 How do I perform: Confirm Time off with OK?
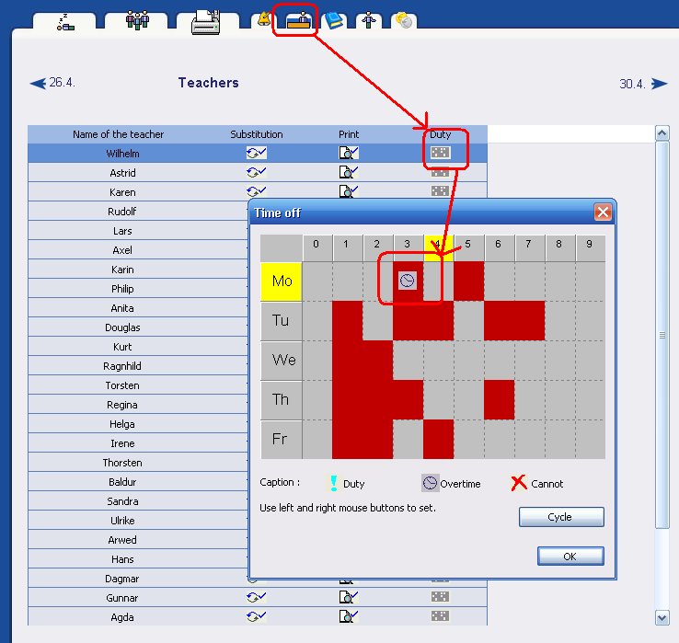click(x=570, y=556)
